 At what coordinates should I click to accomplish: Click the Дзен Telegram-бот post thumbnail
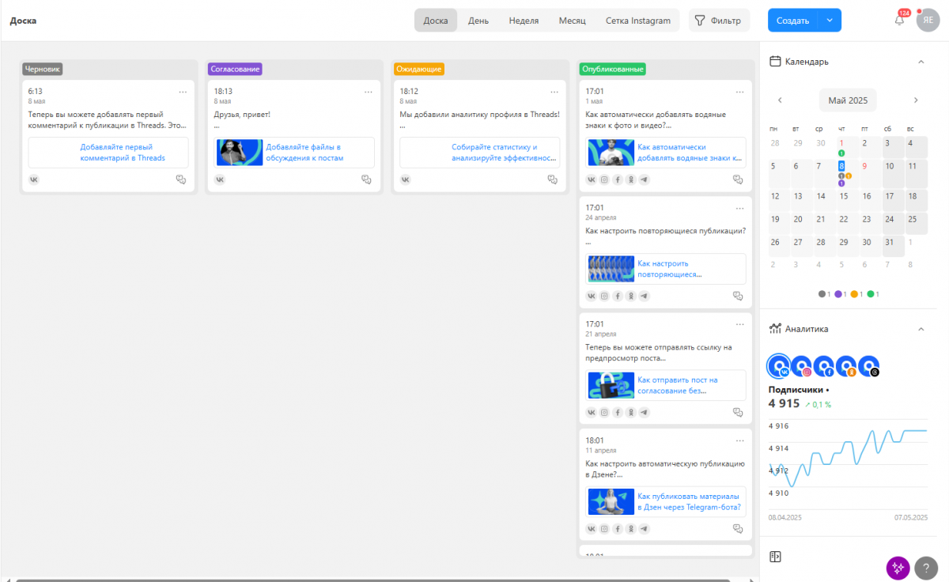[x=611, y=502]
